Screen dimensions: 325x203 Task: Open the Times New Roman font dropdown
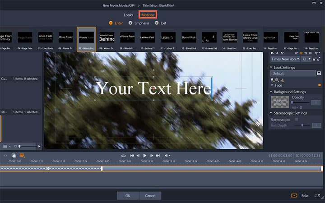(285, 59)
